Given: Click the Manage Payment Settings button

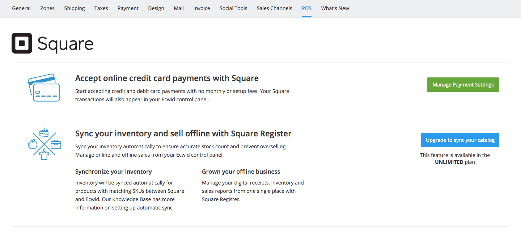Looking at the screenshot, I should coord(463,85).
